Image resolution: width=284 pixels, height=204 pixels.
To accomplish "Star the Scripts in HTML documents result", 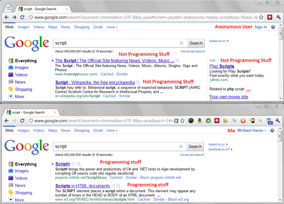I will click(113, 186).
